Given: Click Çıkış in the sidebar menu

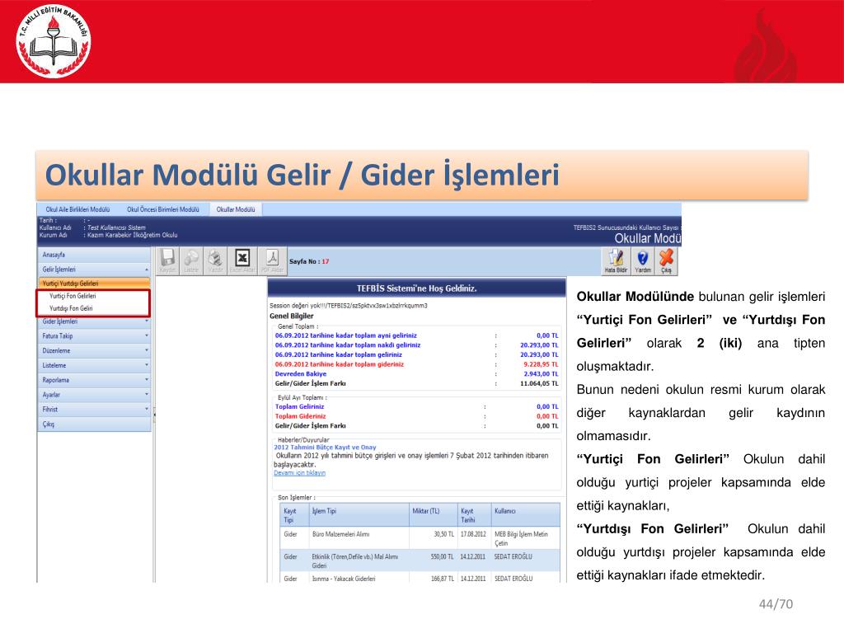Looking at the screenshot, I should click(94, 424).
